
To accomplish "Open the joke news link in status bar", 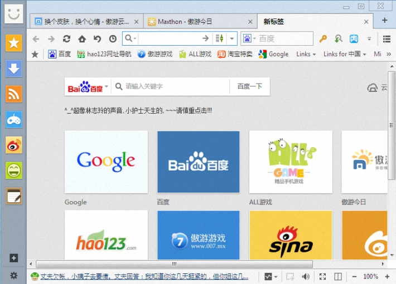I will pyautogui.click(x=144, y=277).
